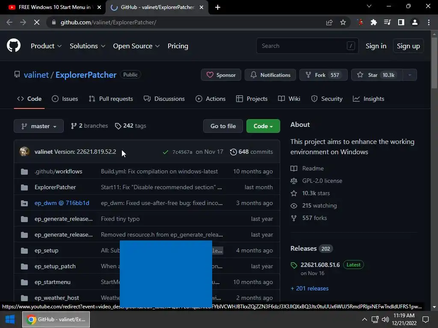Click the browser address bar URL
The height and width of the screenshot is (328, 438).
point(108,22)
